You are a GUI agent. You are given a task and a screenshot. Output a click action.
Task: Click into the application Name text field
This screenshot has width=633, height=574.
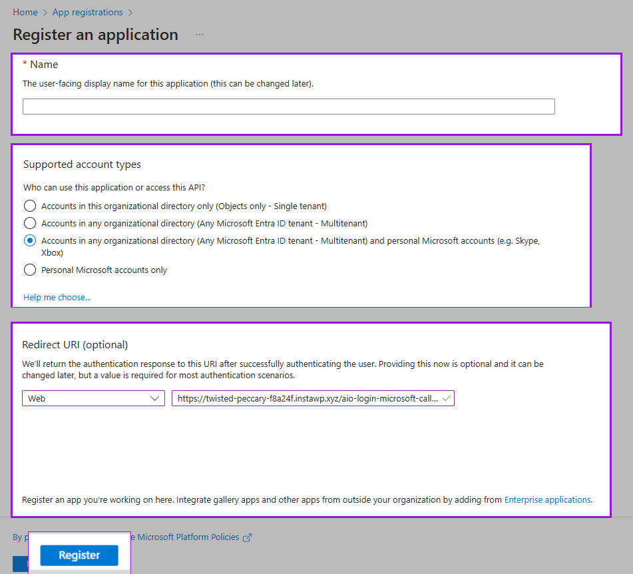288,107
